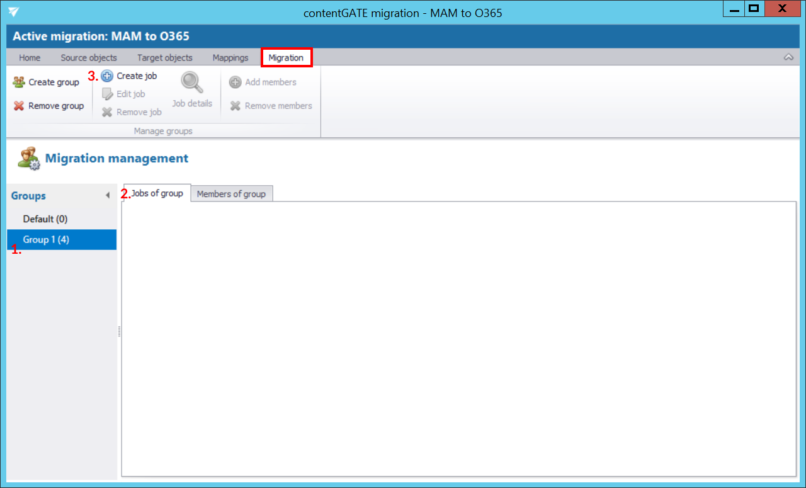Click the Remove members icon
Image resolution: width=806 pixels, height=488 pixels.
pyautogui.click(x=236, y=106)
